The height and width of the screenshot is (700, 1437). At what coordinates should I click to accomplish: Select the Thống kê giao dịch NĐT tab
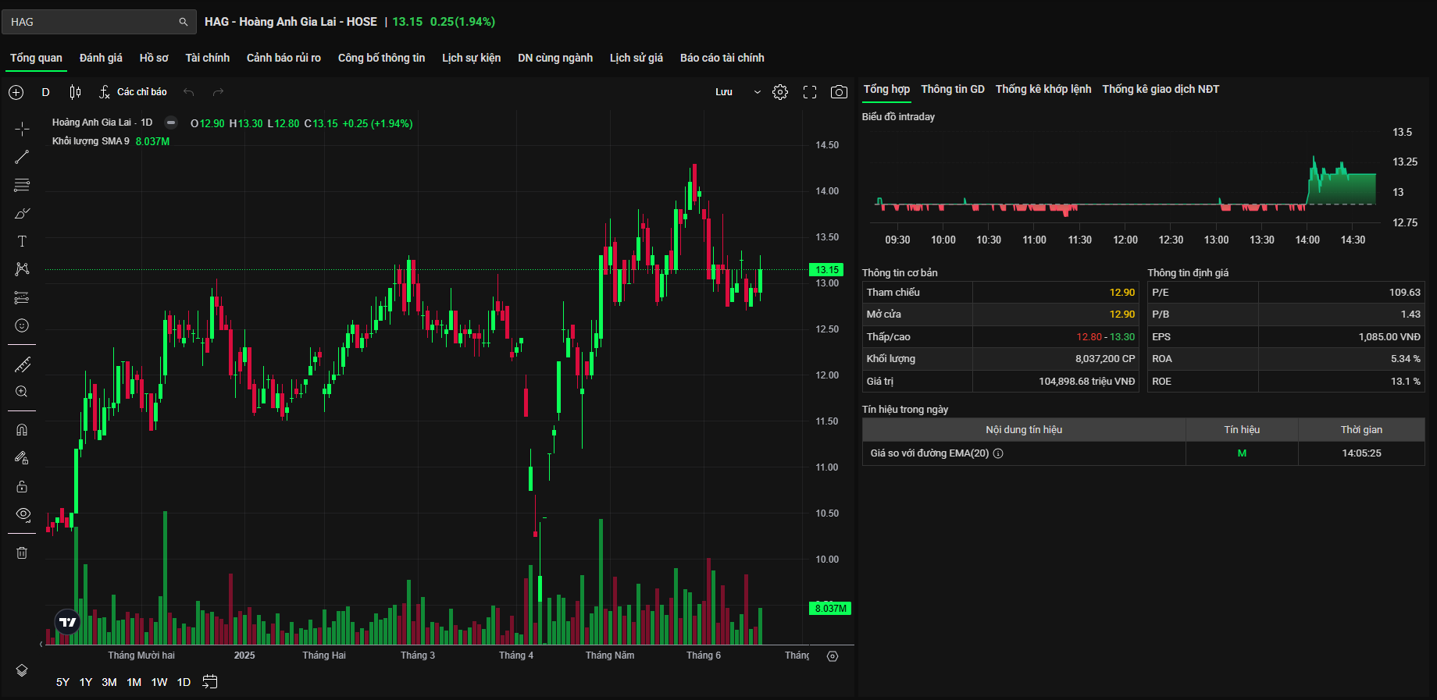coord(1161,89)
